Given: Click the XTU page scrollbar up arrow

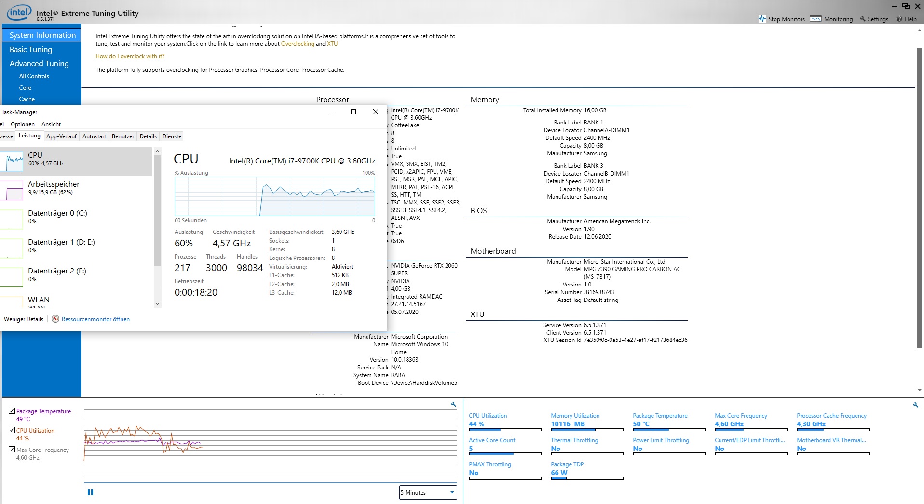Looking at the screenshot, I should tap(920, 30).
